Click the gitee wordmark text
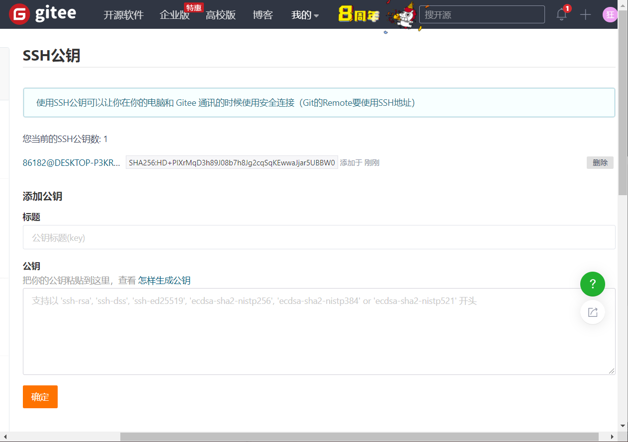 click(x=56, y=14)
